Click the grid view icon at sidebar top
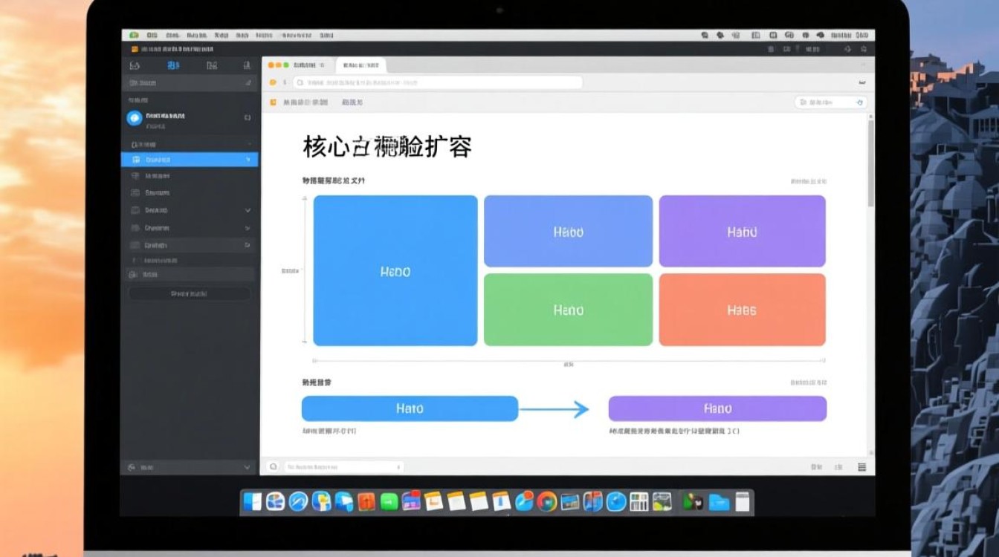 pyautogui.click(x=213, y=65)
